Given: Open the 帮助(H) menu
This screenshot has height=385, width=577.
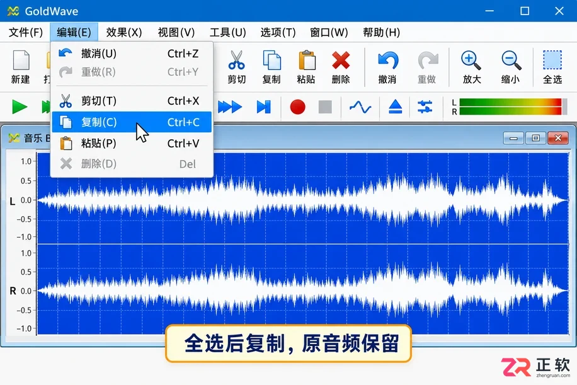Looking at the screenshot, I should point(381,32).
